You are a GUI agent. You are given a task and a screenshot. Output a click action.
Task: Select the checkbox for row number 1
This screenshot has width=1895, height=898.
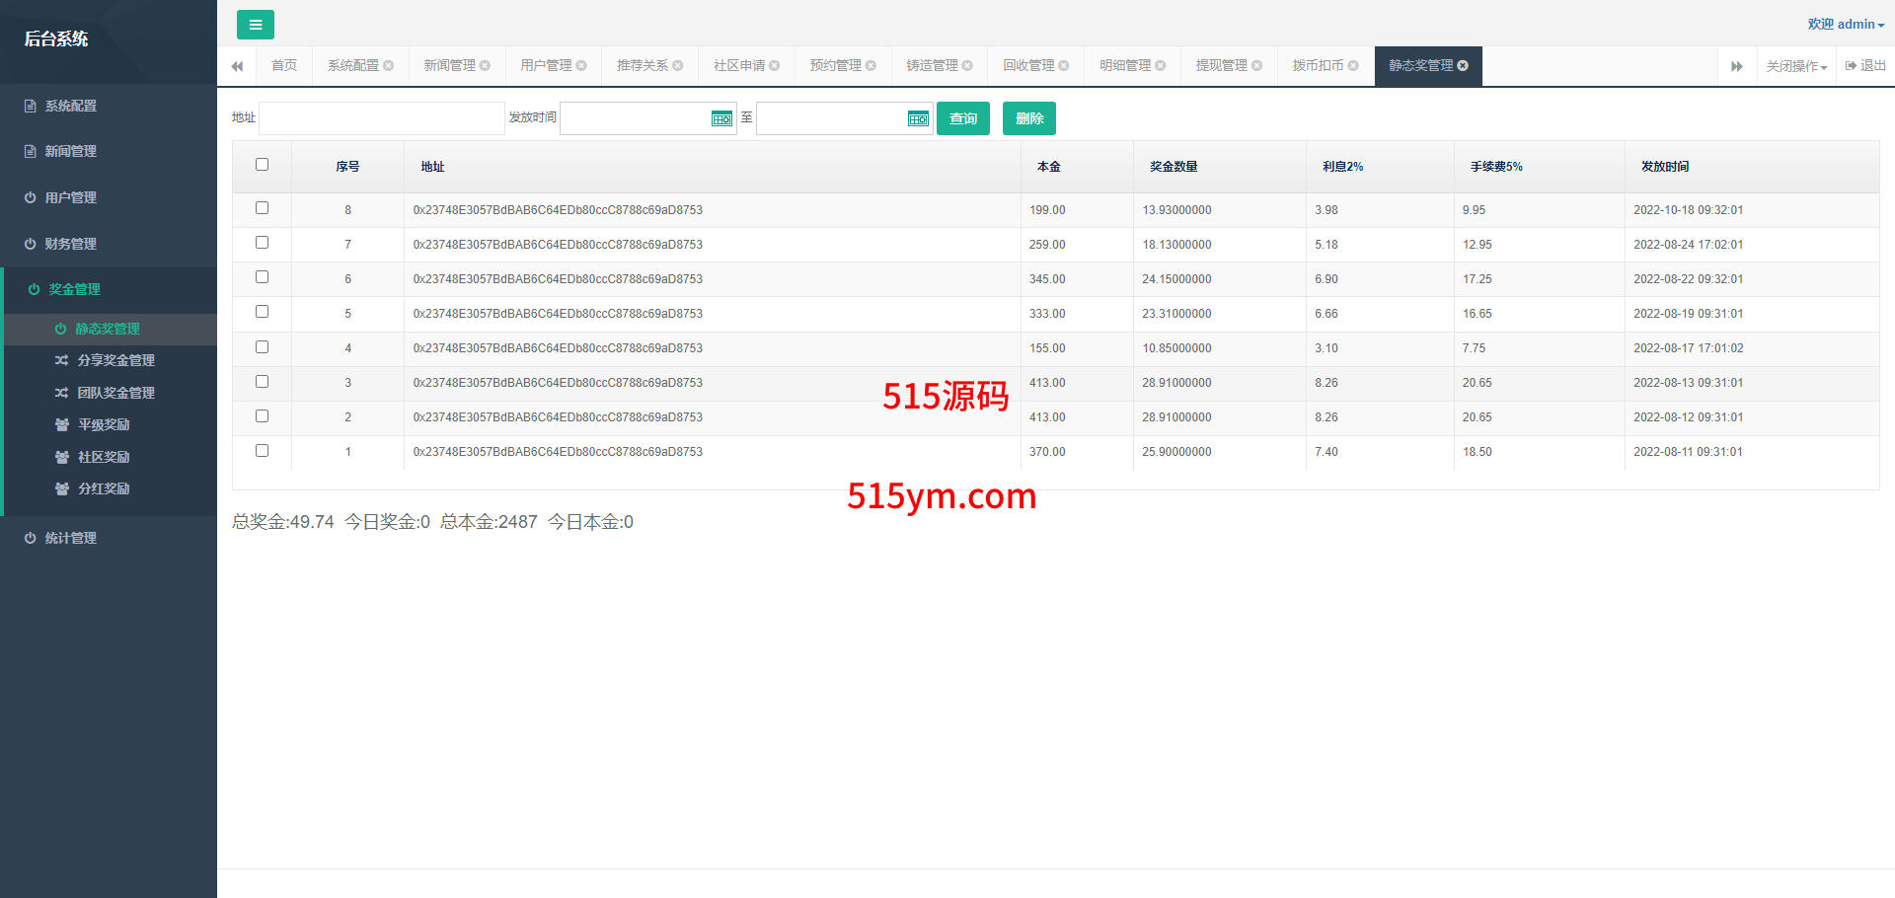[262, 451]
